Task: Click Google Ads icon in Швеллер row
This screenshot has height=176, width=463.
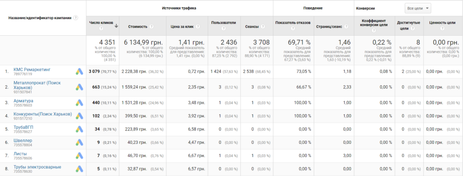Action: tap(79, 143)
